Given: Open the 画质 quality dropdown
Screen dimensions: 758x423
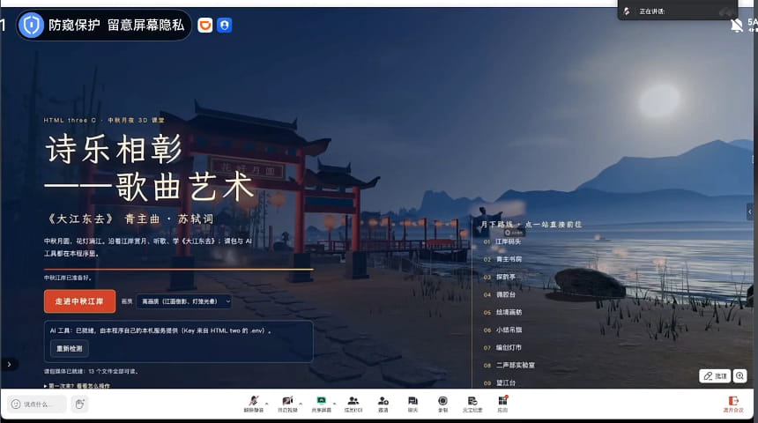Looking at the screenshot, I should pos(184,301).
